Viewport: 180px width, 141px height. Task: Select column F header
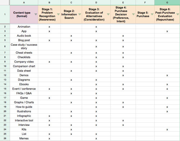145,3
